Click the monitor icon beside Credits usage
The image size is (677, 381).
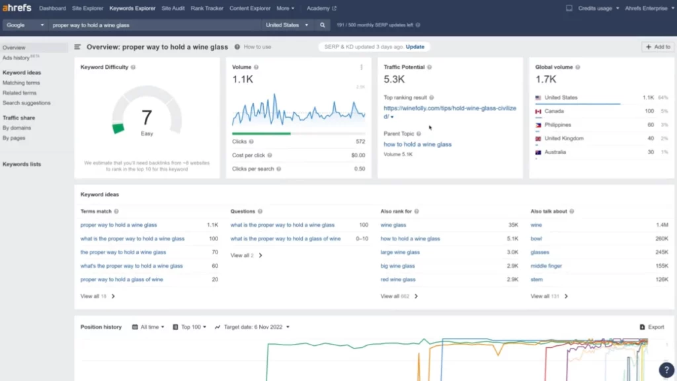pyautogui.click(x=569, y=8)
